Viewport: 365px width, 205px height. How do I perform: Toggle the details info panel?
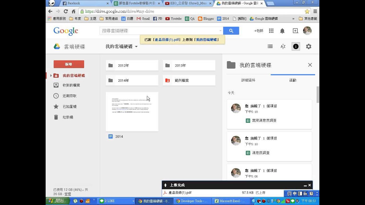[x=296, y=46]
